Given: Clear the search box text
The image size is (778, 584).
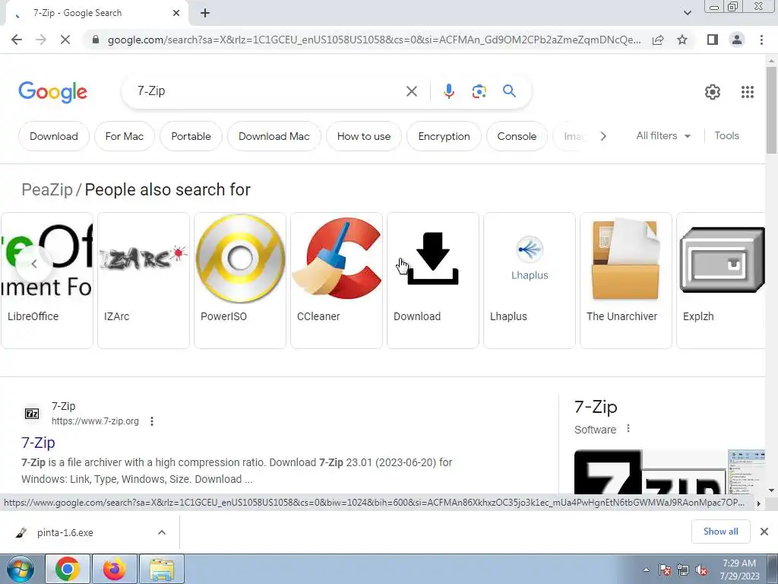Looking at the screenshot, I should [411, 91].
